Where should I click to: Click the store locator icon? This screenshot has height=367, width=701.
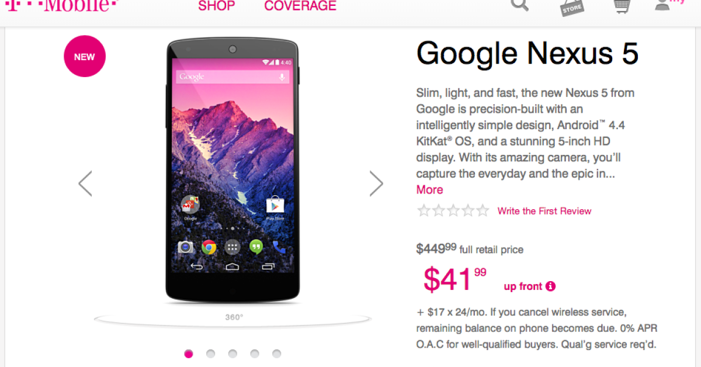pos(572,7)
